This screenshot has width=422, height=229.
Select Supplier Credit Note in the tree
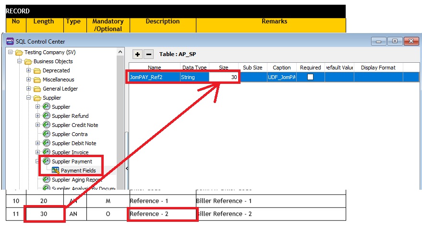click(75, 125)
